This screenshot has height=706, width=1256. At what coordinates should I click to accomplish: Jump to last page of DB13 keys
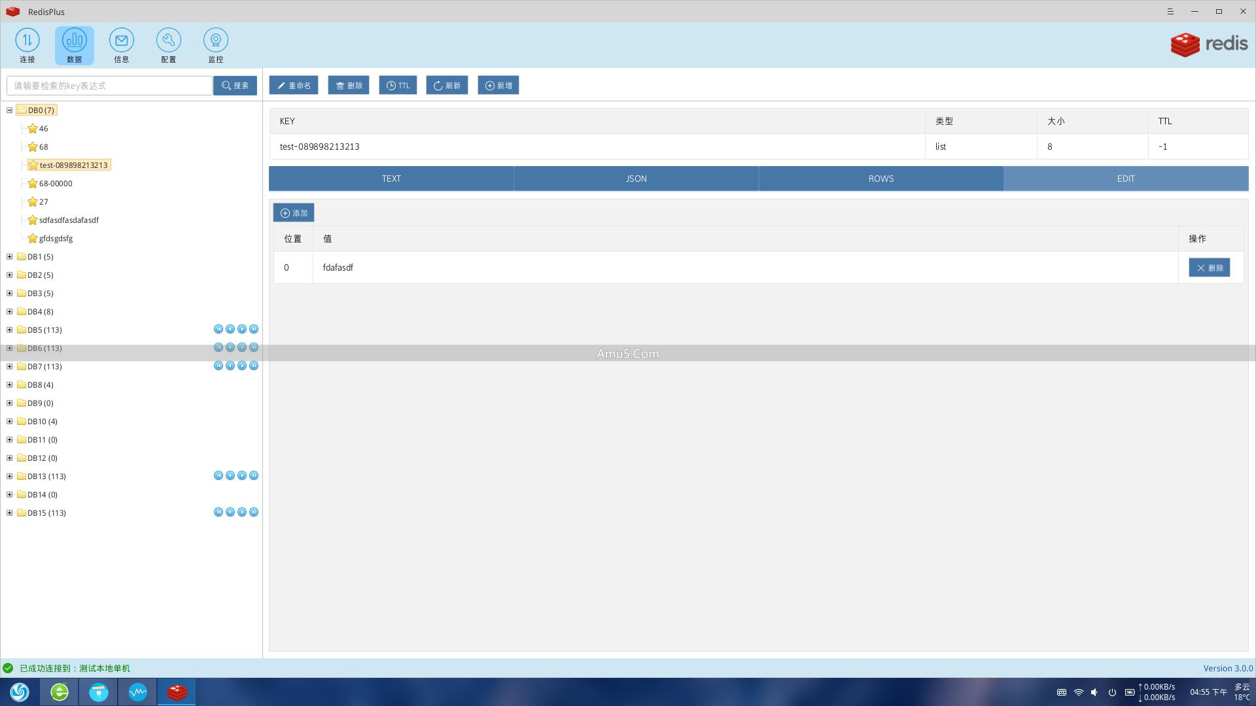tap(254, 476)
